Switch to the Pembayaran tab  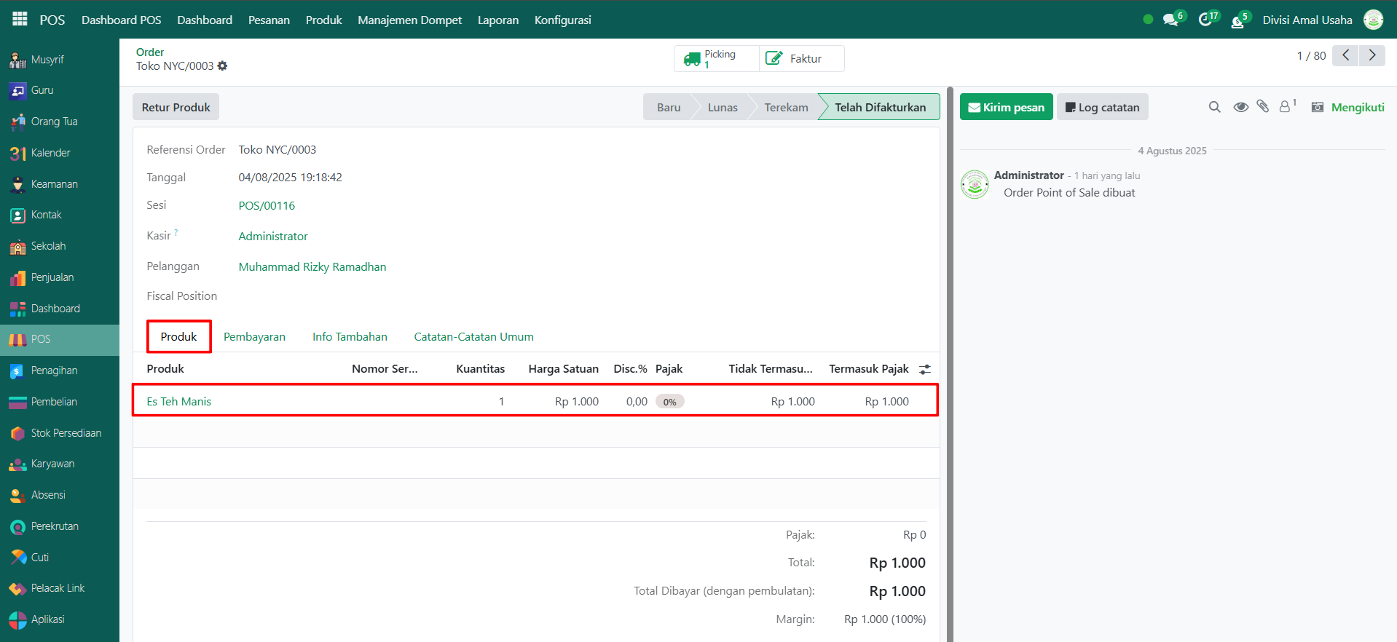click(254, 336)
